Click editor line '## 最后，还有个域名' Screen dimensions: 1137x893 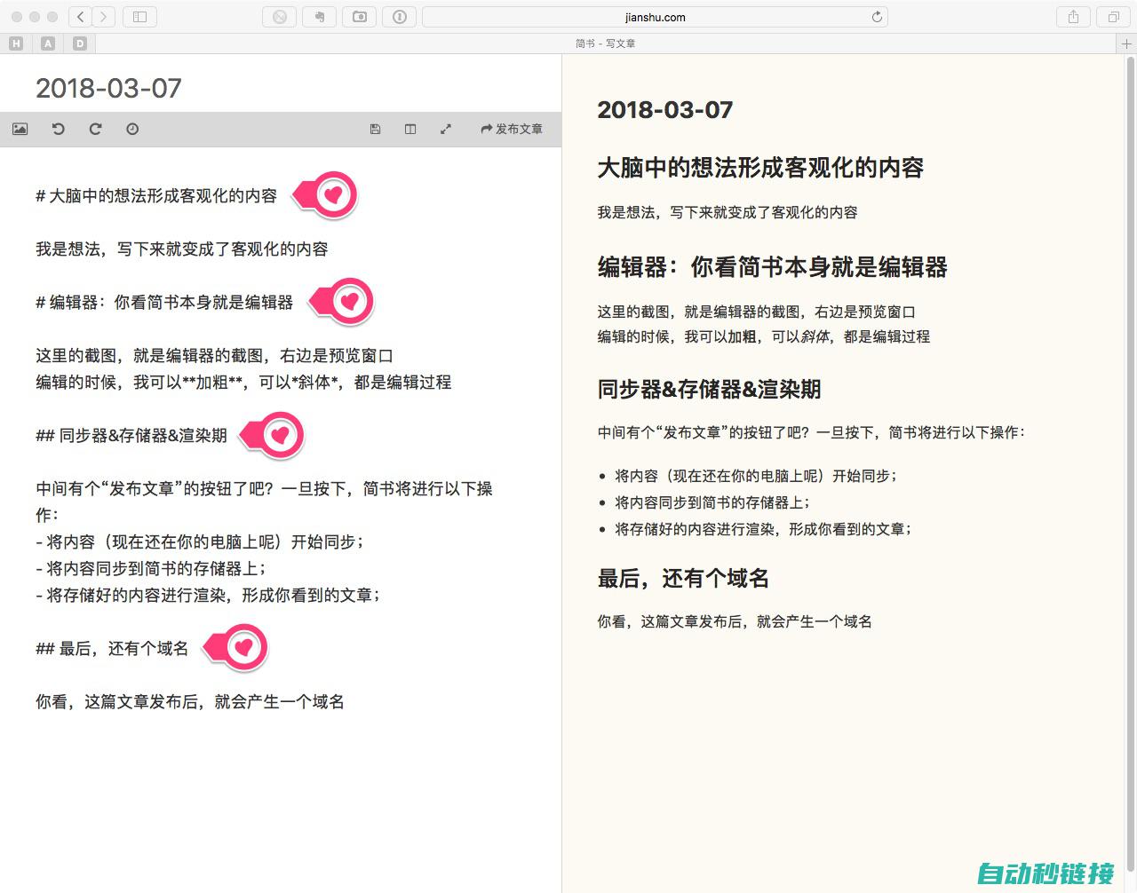point(112,649)
